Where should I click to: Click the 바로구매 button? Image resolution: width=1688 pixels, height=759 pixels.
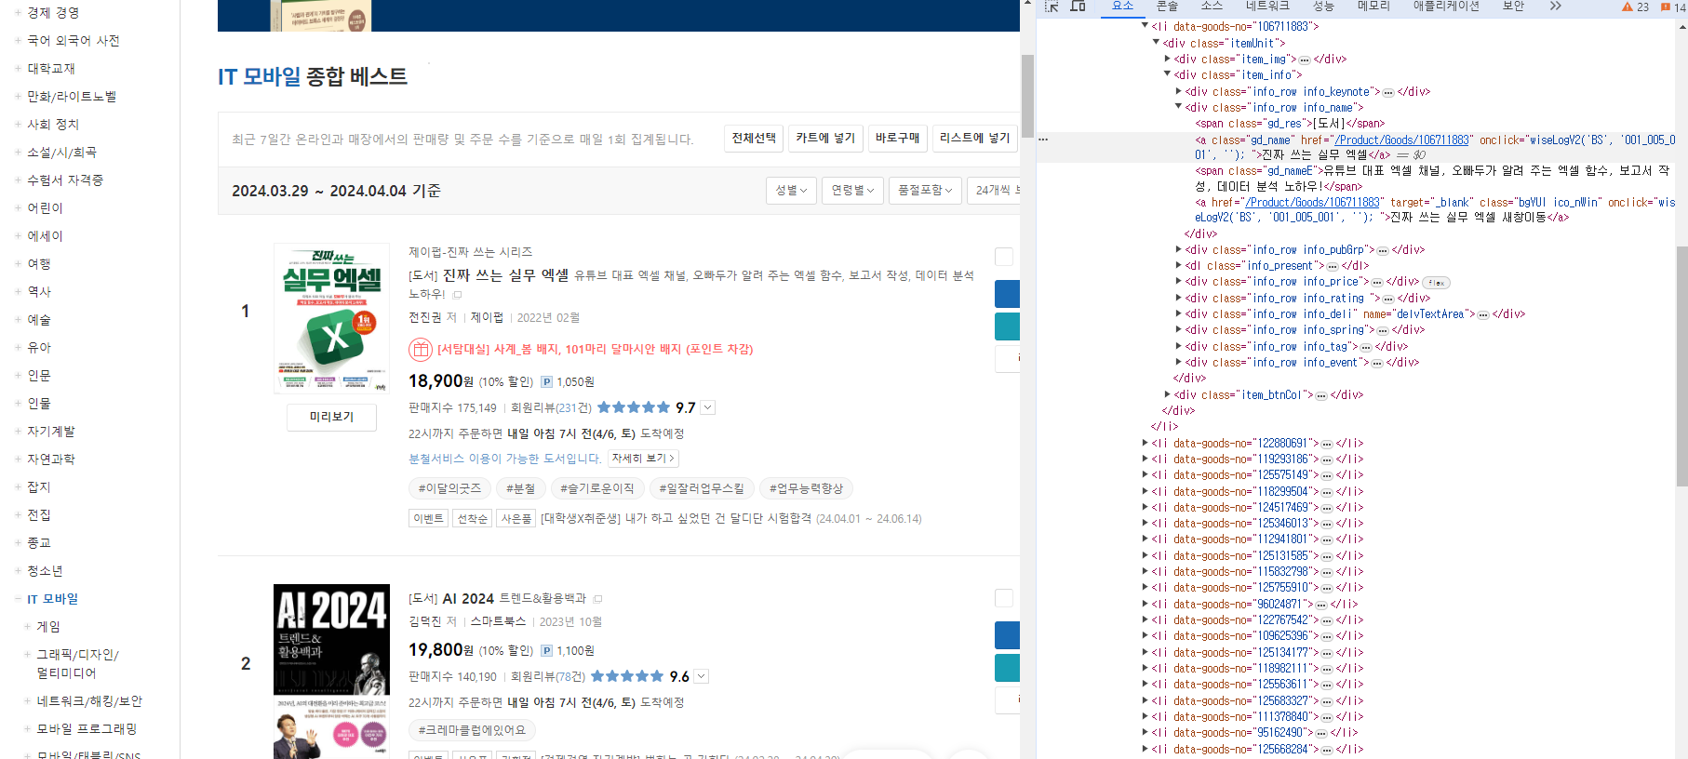898,139
